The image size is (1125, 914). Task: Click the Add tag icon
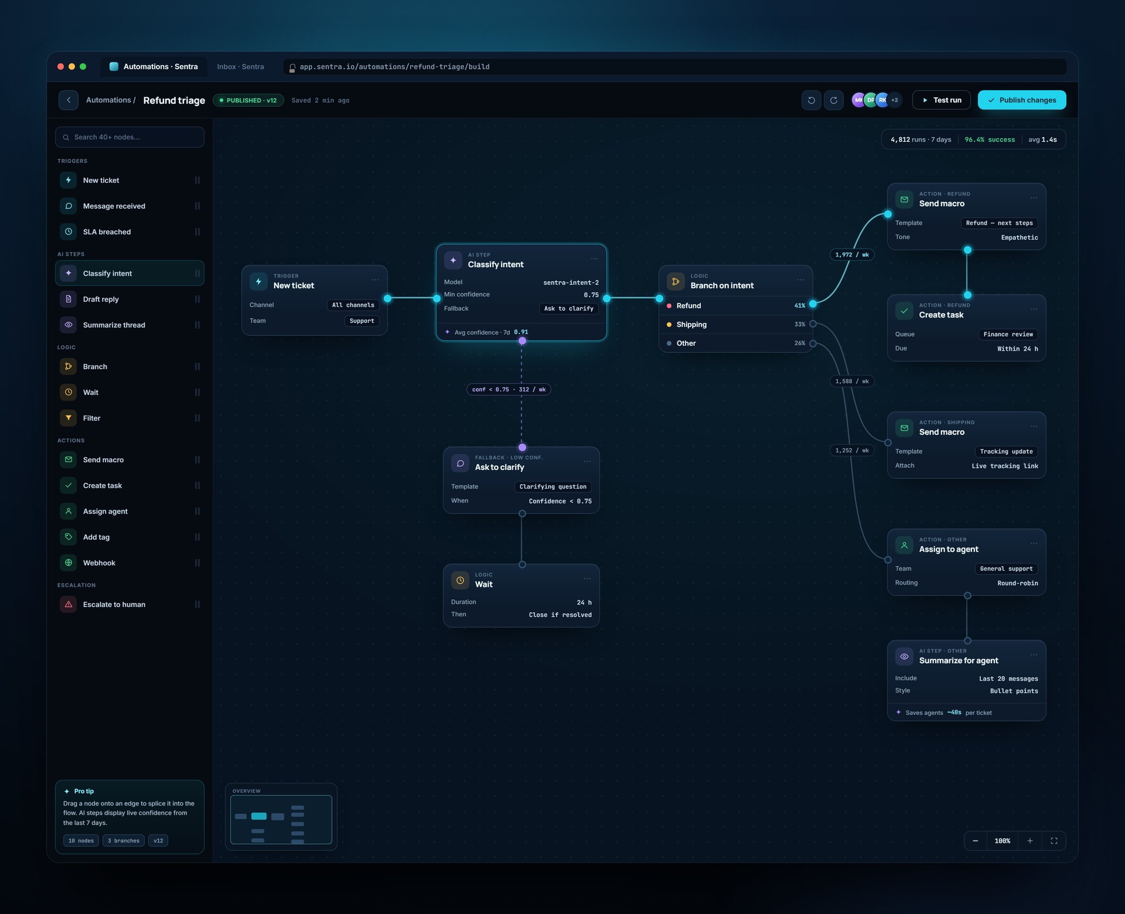[69, 537]
